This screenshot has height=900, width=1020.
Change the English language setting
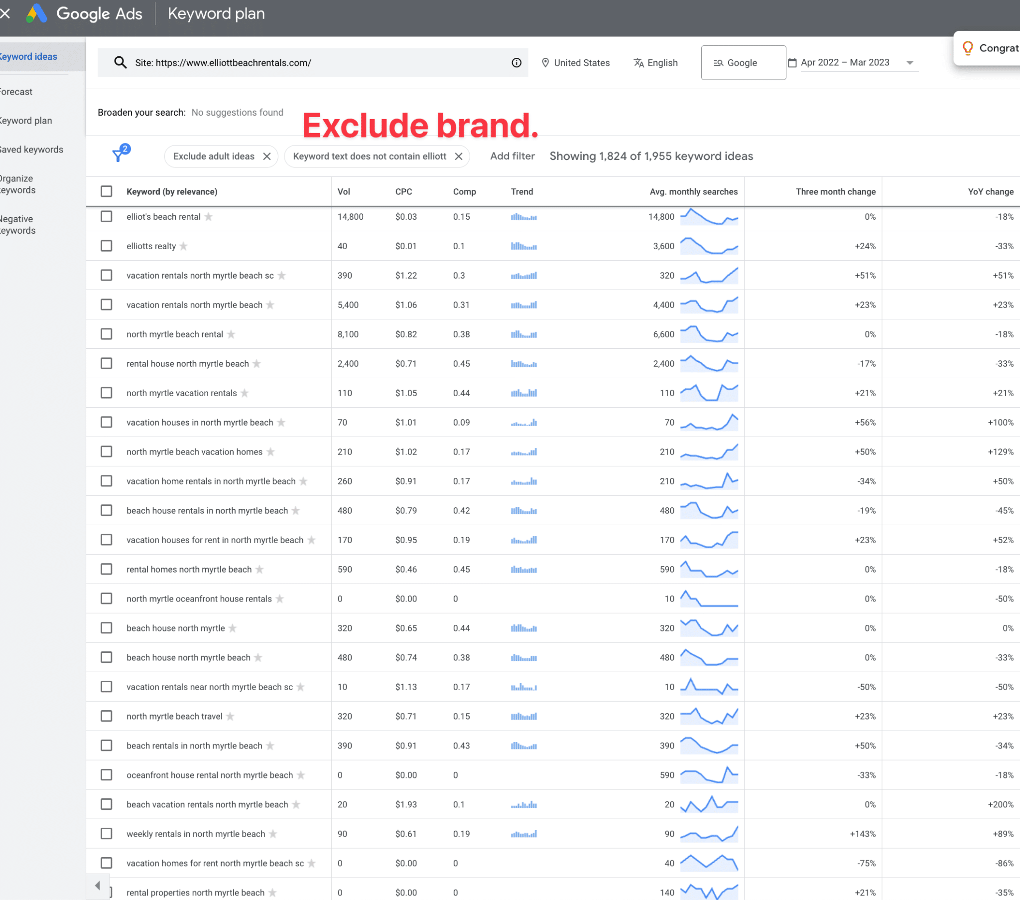[656, 62]
